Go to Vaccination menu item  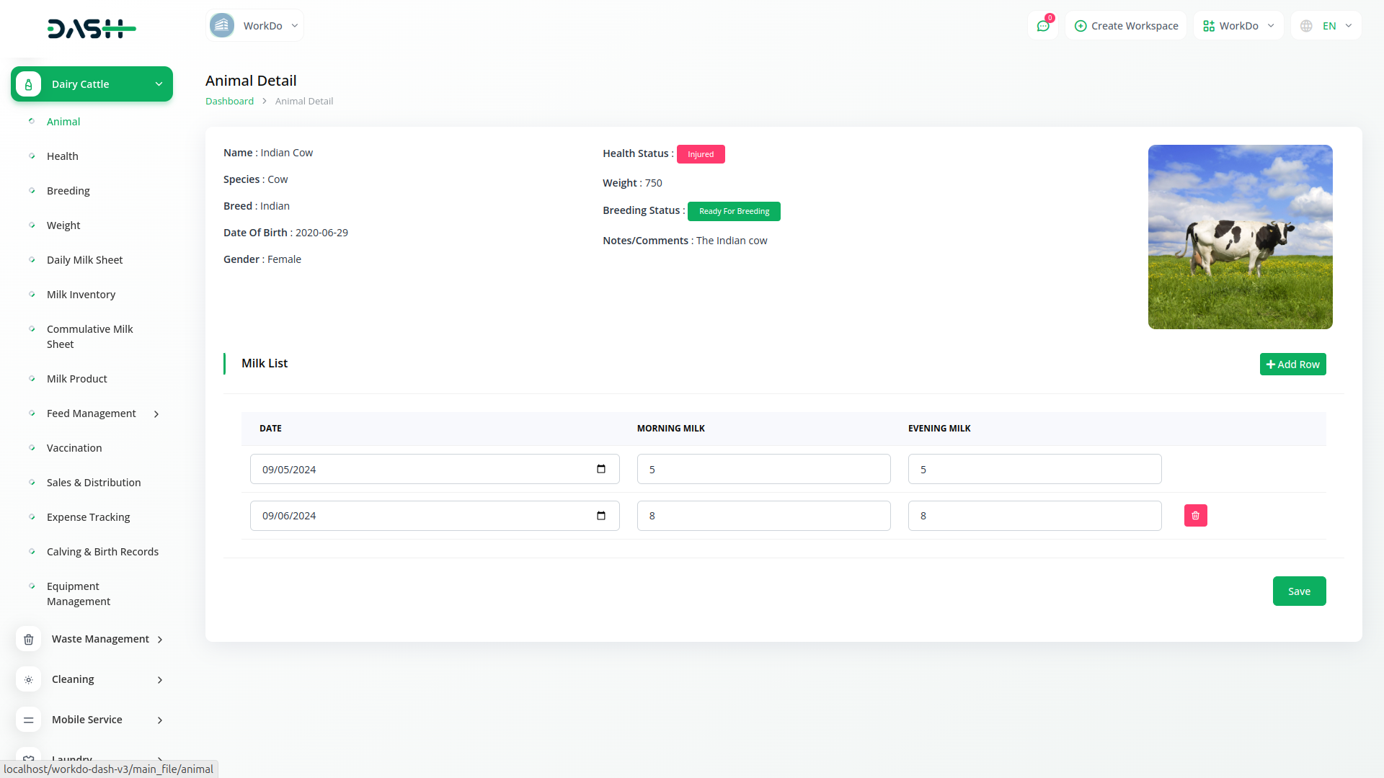coord(74,448)
